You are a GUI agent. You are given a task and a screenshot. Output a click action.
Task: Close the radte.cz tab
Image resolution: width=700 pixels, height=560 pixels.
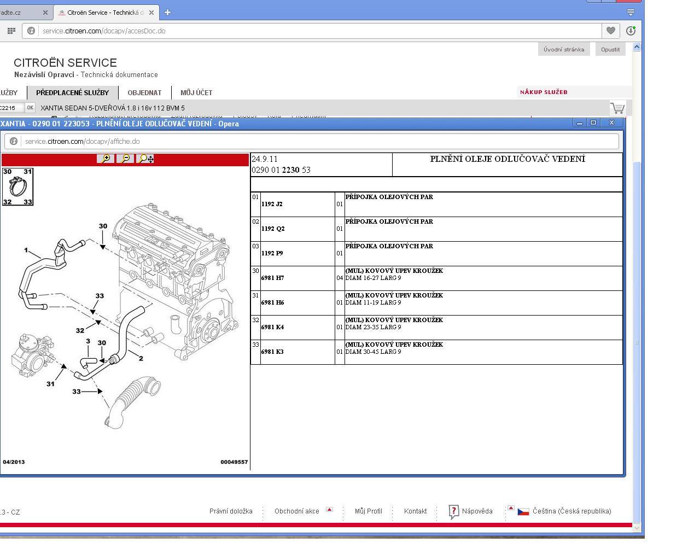pos(45,12)
